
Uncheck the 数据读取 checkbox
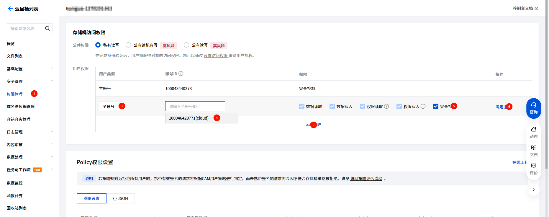pos(301,106)
